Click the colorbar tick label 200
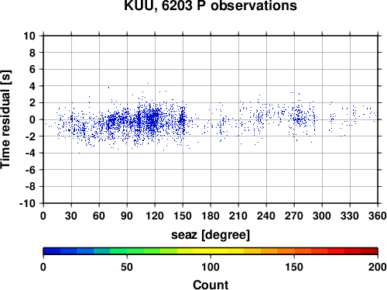 pyautogui.click(x=378, y=267)
